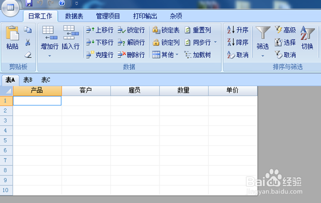Click the round application menu button
The image size is (321, 203).
click(x=10, y=8)
